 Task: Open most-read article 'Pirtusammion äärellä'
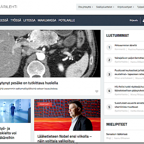pyautogui.click(x=126, y=45)
